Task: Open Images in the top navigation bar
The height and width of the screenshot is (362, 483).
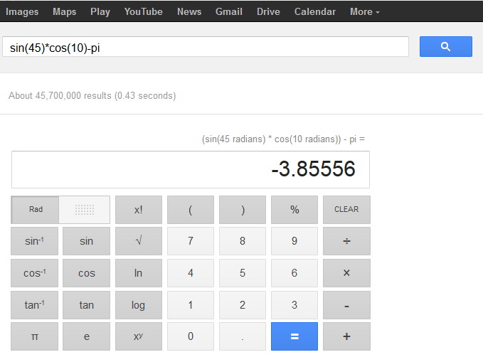Action: tap(22, 11)
